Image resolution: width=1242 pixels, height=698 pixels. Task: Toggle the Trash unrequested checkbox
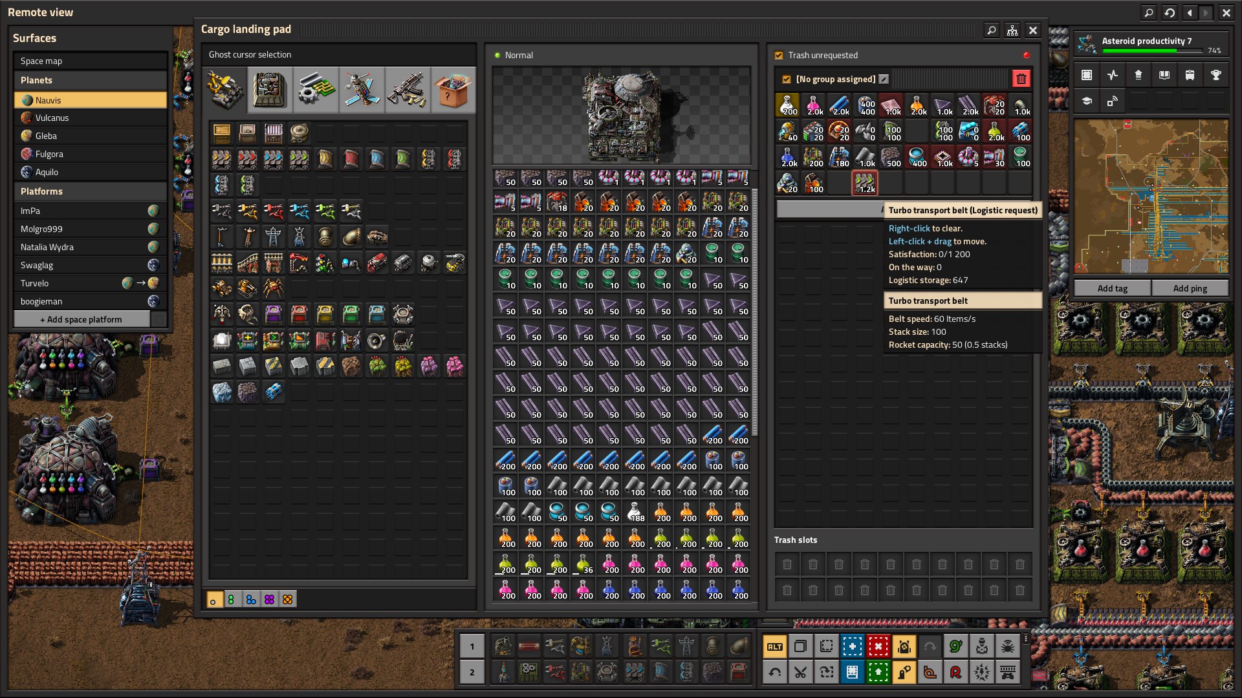coord(779,56)
